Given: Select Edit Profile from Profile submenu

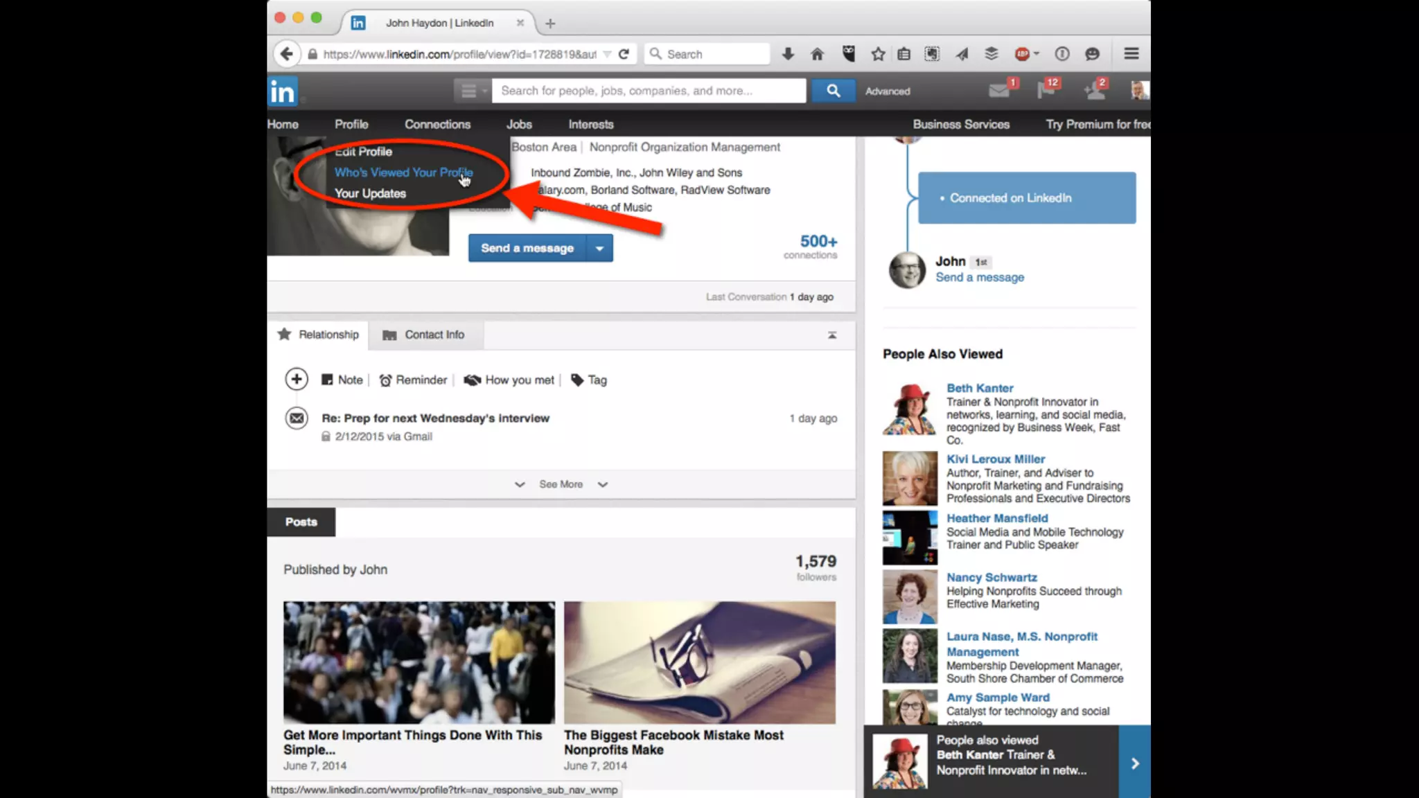Looking at the screenshot, I should pos(363,152).
